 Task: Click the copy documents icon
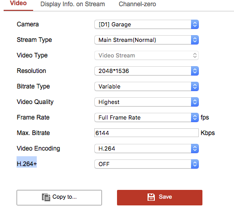tap(46, 197)
